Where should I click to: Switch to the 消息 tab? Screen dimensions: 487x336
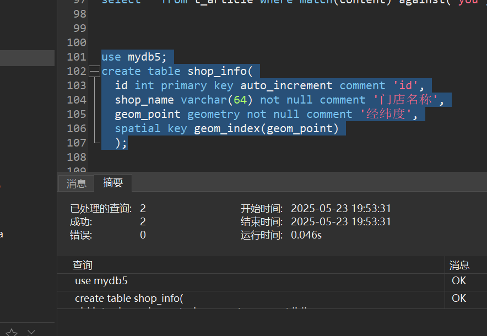click(77, 183)
